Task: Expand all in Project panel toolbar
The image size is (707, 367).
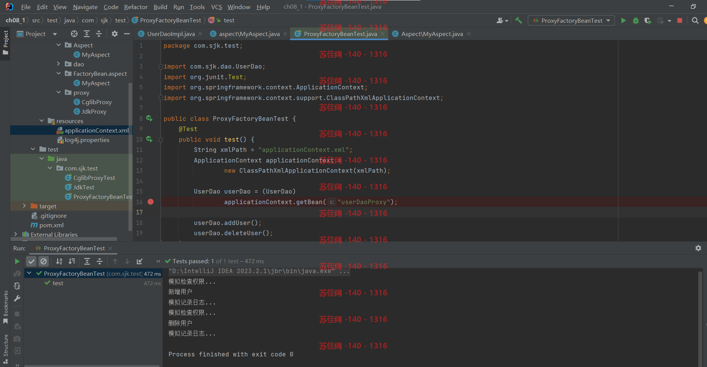Action: [87, 34]
